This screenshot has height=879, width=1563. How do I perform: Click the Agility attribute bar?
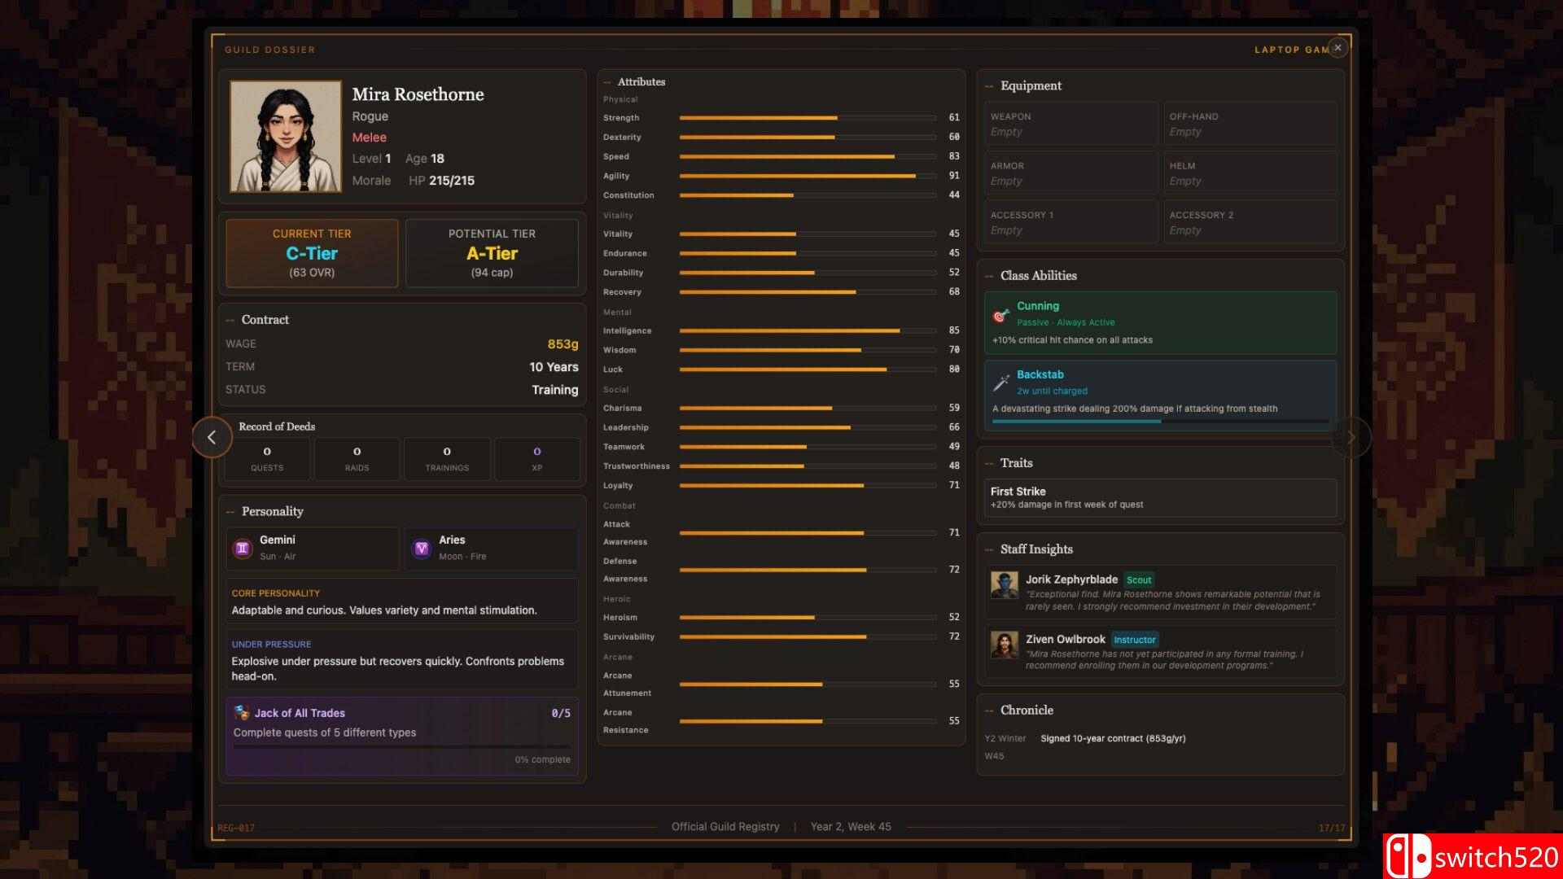(806, 176)
